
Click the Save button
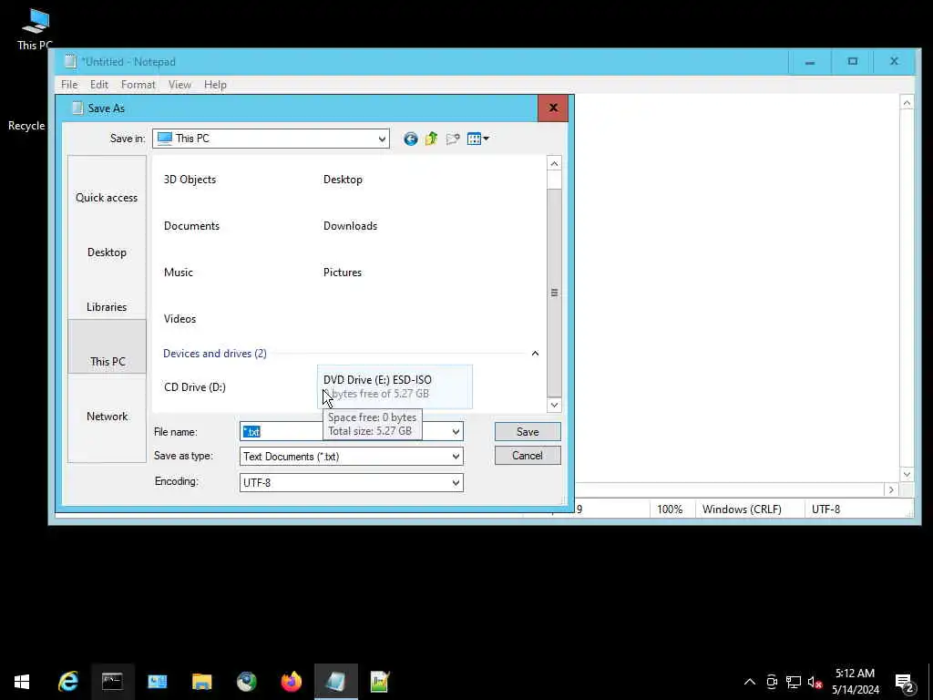point(528,431)
